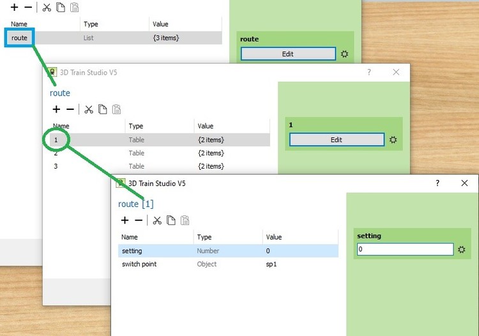Screen dimensions: 479x336
Task: Click the paste icon in the top-left window
Action: pos(74,7)
